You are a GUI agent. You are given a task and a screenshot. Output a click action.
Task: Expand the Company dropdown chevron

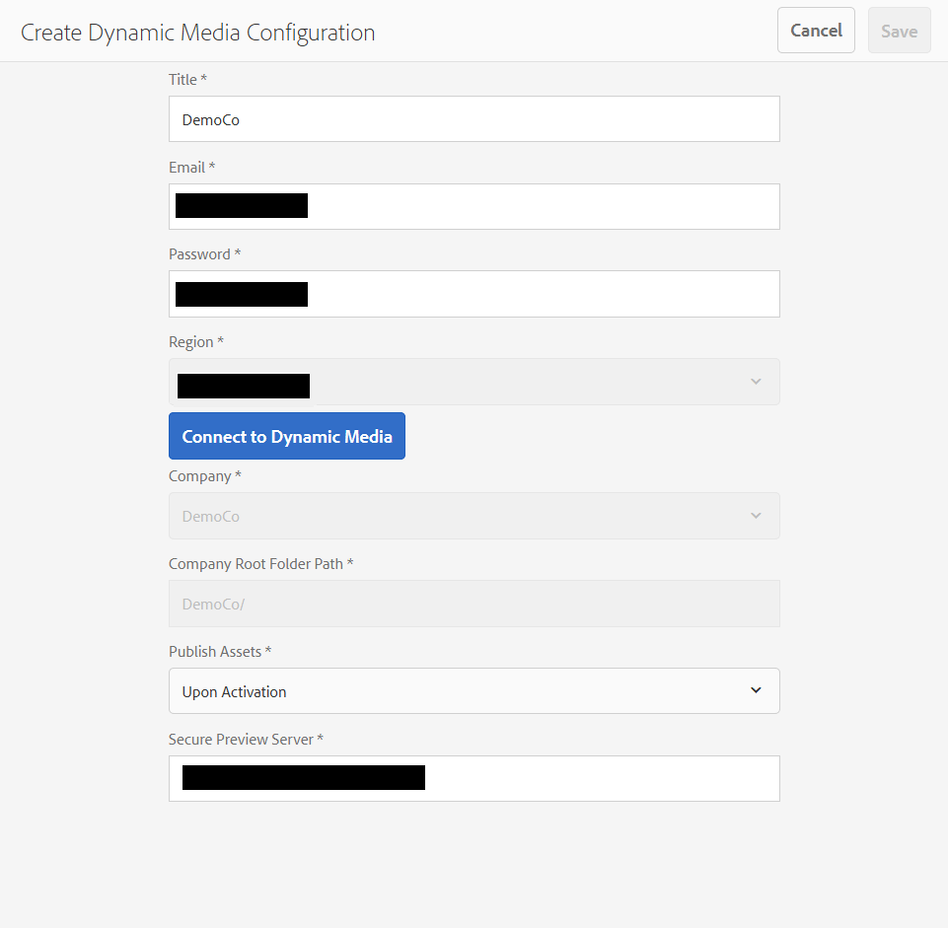point(756,516)
